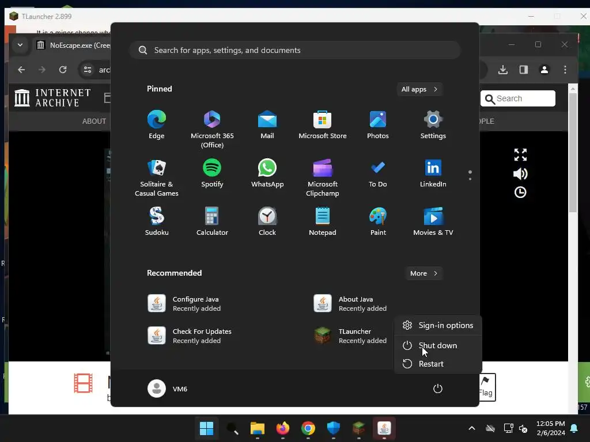Viewport: 590px width, 442px height.
Task: Switch to Java app on the taskbar
Action: coord(384,428)
